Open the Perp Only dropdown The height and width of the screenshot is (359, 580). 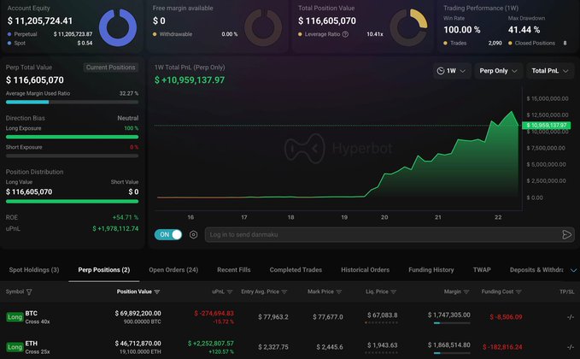point(498,71)
